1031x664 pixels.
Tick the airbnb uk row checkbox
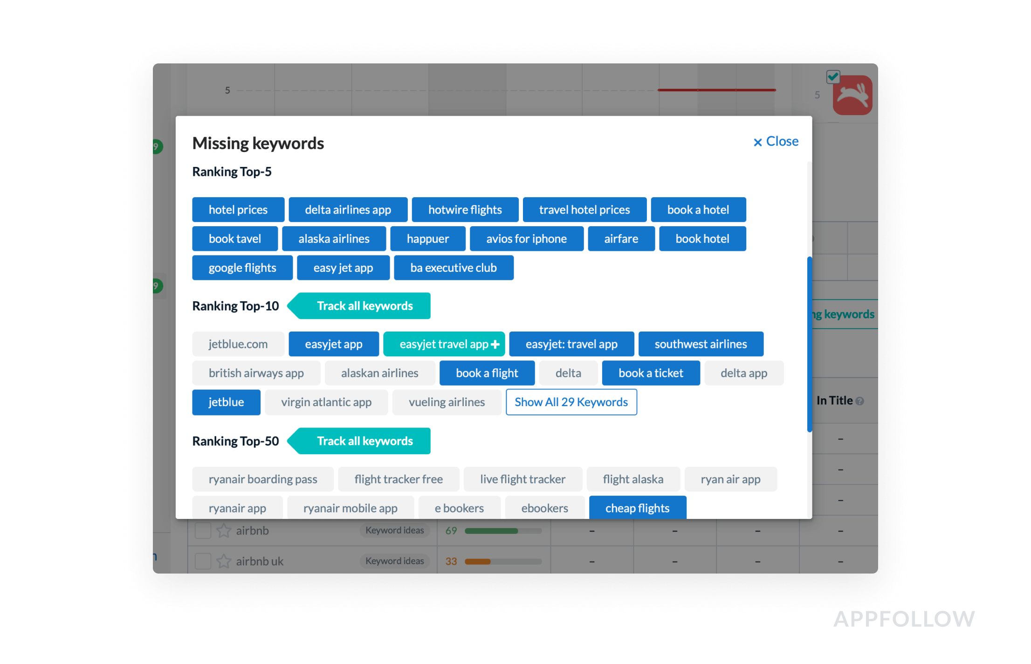pyautogui.click(x=203, y=561)
